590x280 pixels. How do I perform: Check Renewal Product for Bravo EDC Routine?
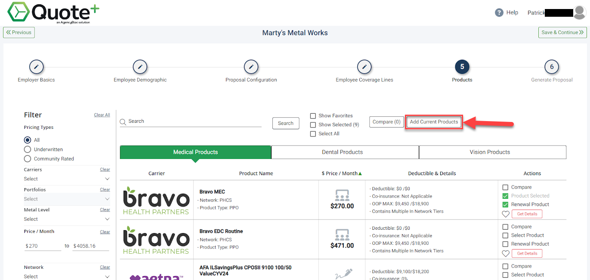pyautogui.click(x=505, y=244)
